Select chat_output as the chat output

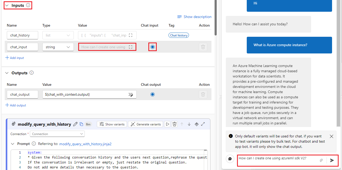(x=153, y=94)
